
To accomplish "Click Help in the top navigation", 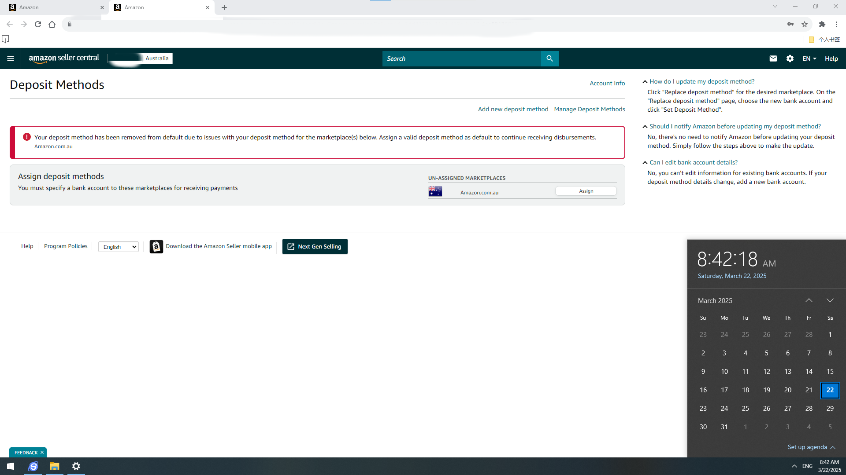I will coord(831,58).
